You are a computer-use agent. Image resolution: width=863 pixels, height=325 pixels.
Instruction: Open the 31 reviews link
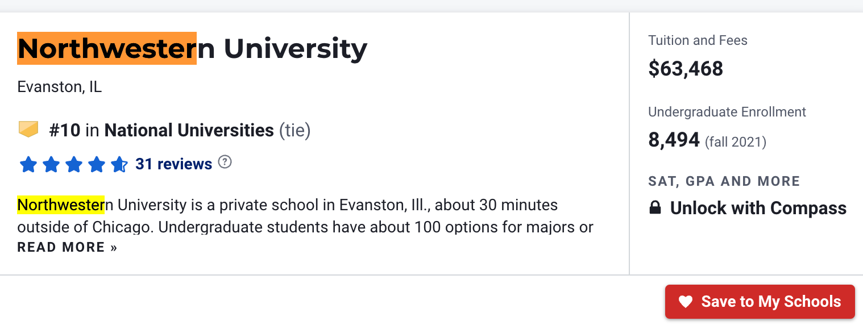173,164
